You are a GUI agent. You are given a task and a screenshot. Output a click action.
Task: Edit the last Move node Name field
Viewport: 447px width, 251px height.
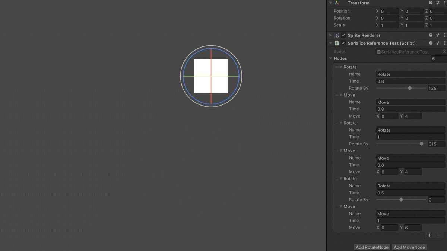click(x=410, y=214)
